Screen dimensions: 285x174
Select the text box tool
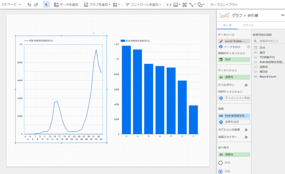pyautogui.click(x=184, y=5)
